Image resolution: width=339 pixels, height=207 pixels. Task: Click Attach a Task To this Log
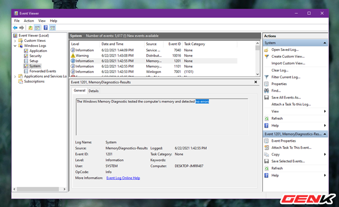click(x=291, y=104)
